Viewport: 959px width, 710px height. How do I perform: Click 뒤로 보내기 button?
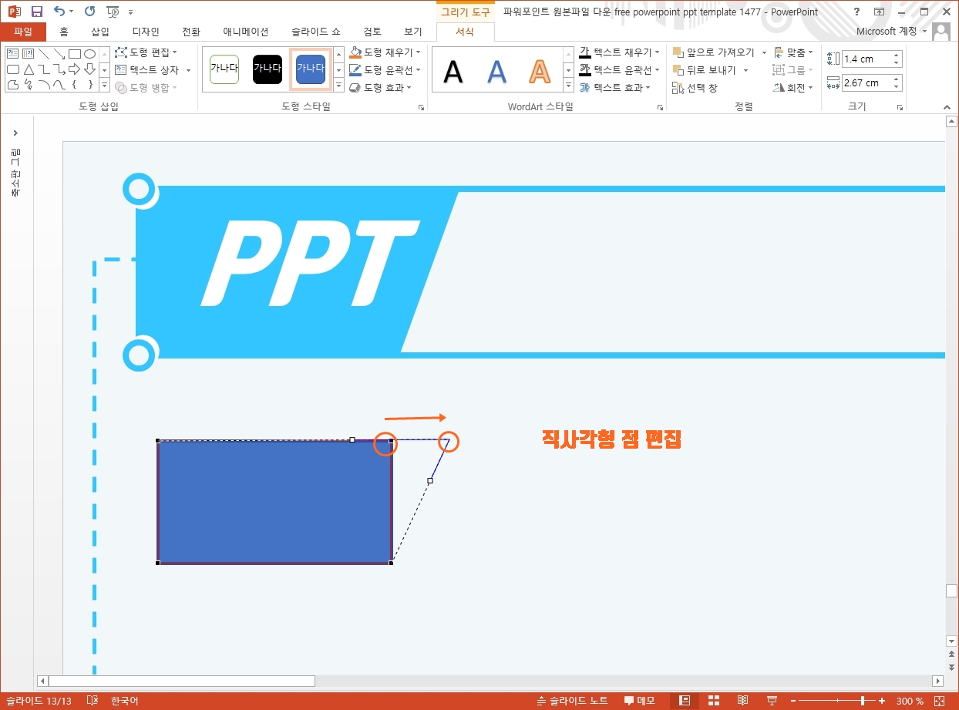(705, 70)
